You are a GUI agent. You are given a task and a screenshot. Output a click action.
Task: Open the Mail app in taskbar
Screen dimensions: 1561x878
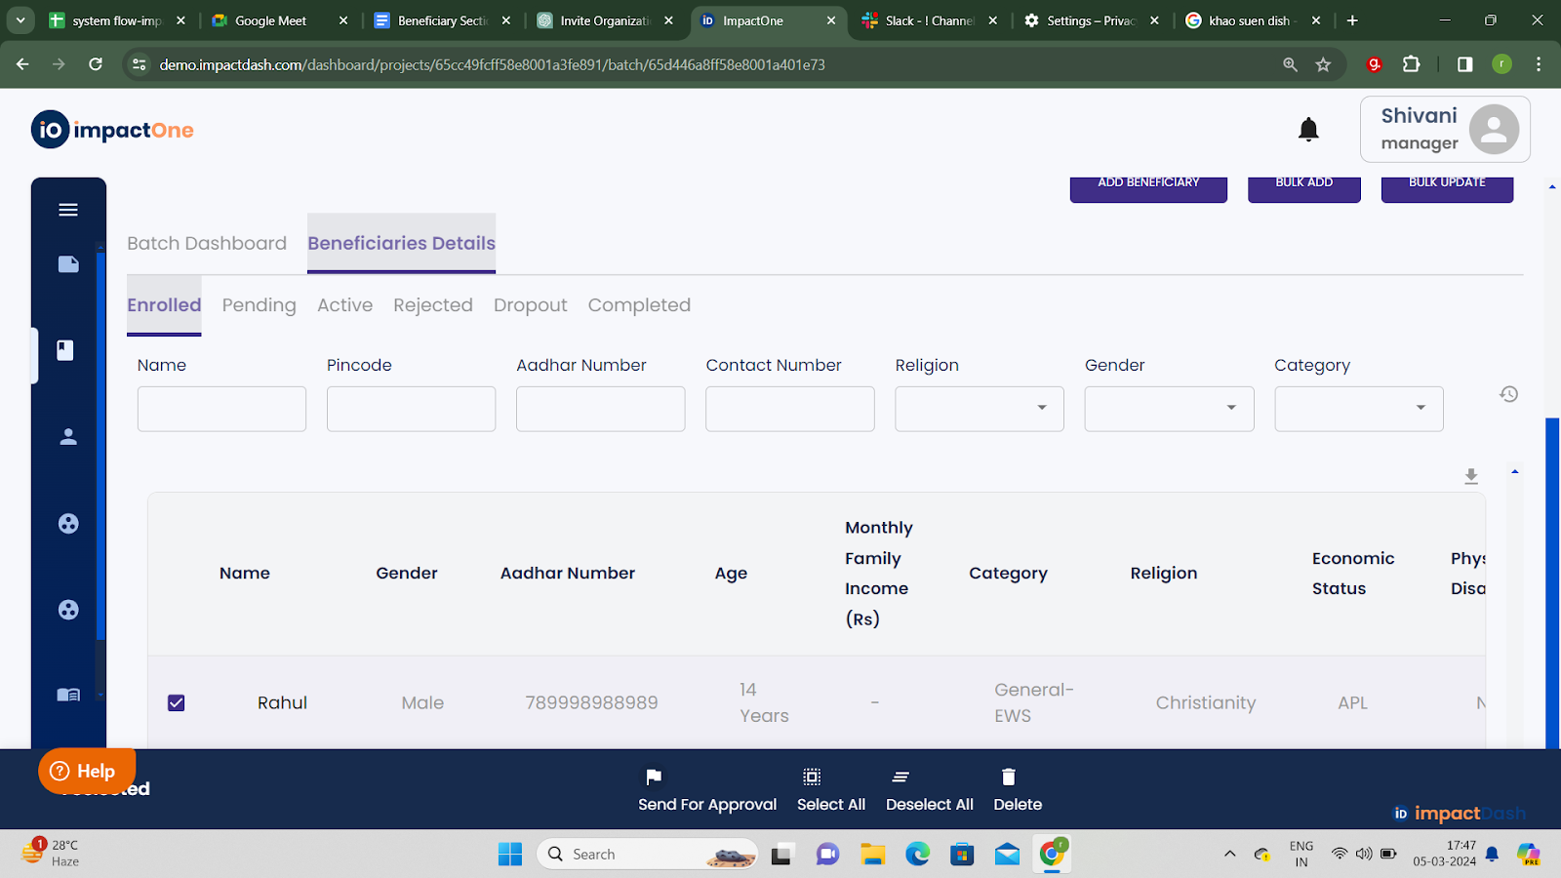(x=1007, y=855)
